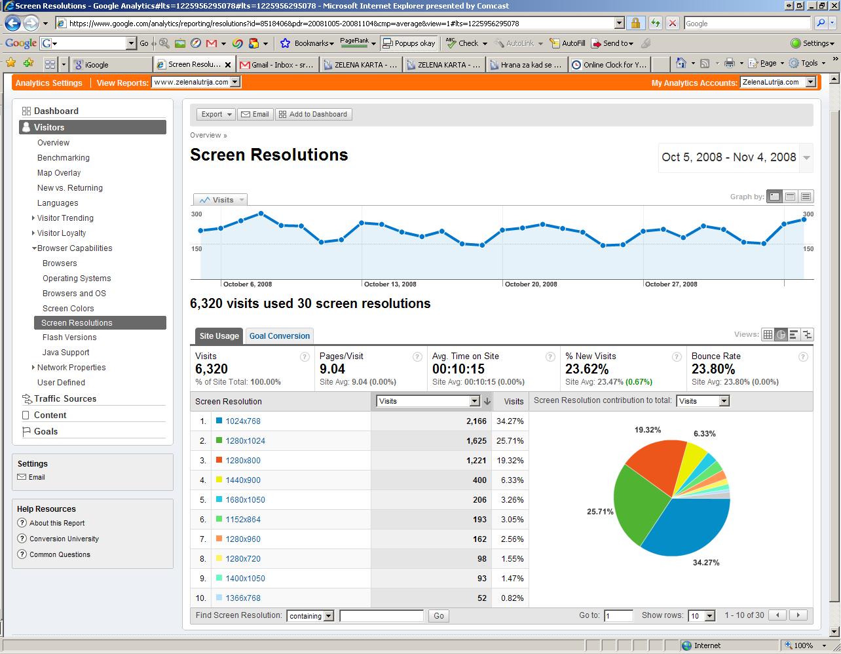
Task: Click the AutoFill toolbar button
Action: (x=568, y=43)
